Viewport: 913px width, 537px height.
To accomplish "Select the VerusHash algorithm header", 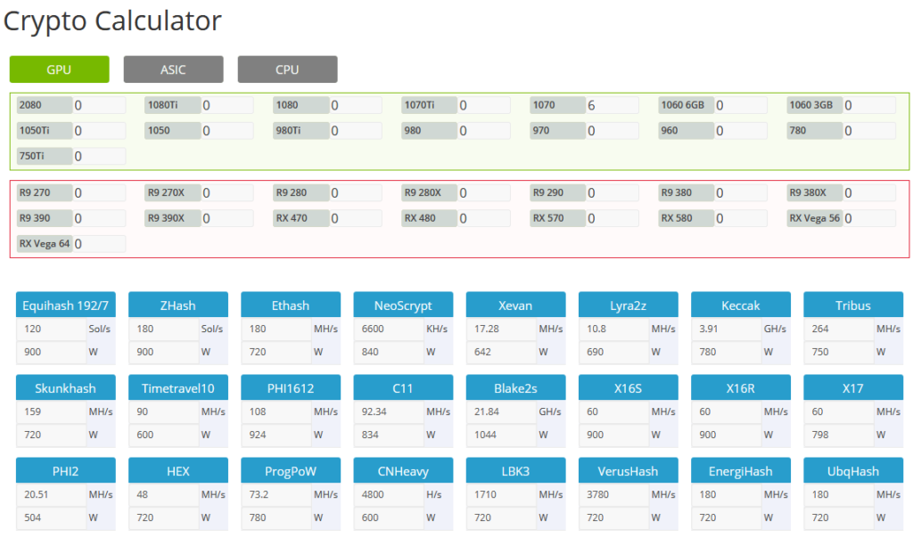I will point(628,470).
